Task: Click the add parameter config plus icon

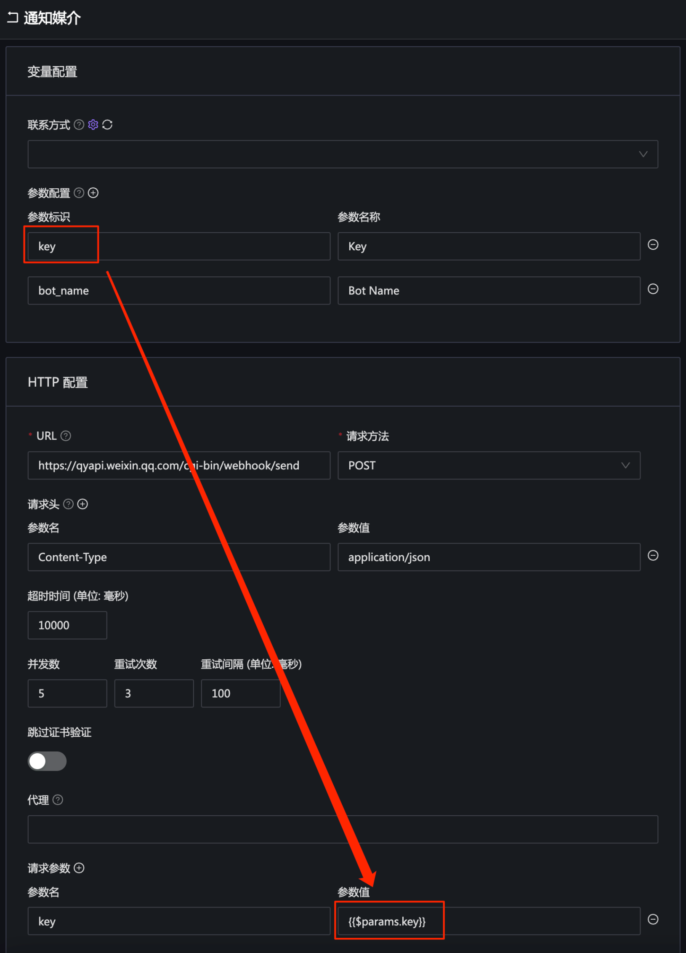Action: click(93, 193)
